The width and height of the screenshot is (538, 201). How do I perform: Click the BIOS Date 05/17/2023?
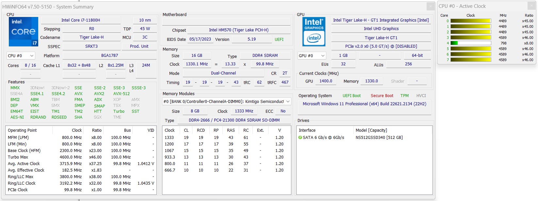pyautogui.click(x=200, y=39)
